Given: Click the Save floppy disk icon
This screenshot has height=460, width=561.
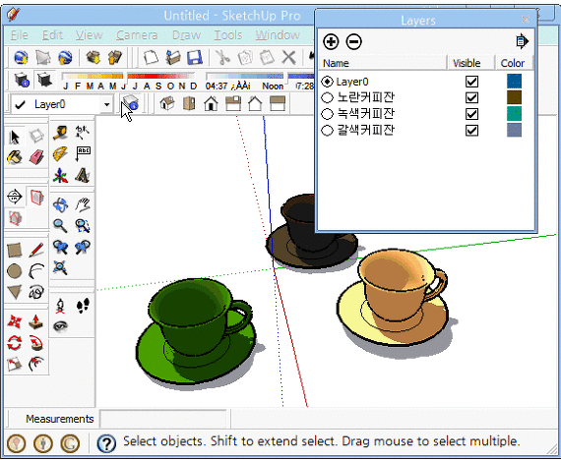Looking at the screenshot, I should tap(194, 57).
